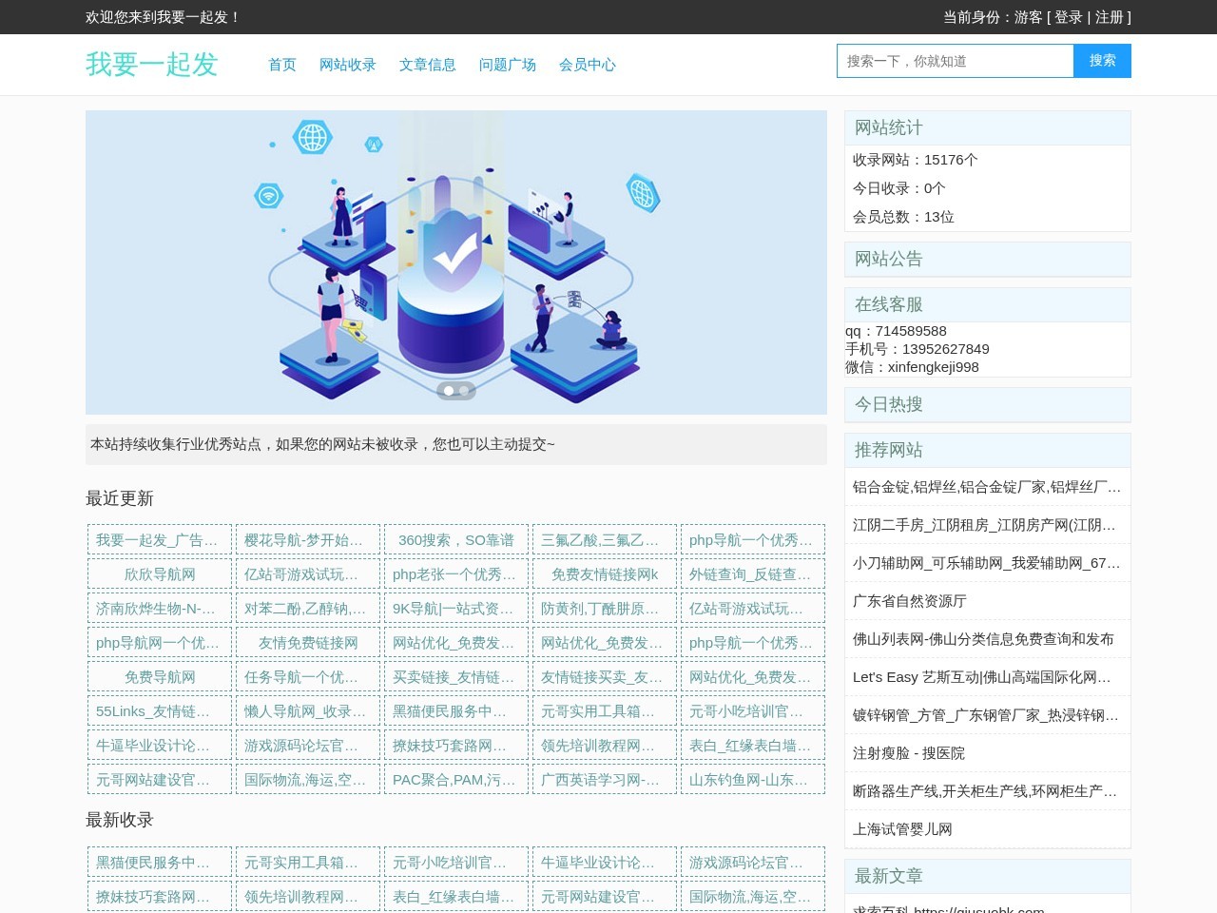This screenshot has width=1217, height=913.
Task: Open 欣欣导航网 link
Action: pyautogui.click(x=160, y=574)
